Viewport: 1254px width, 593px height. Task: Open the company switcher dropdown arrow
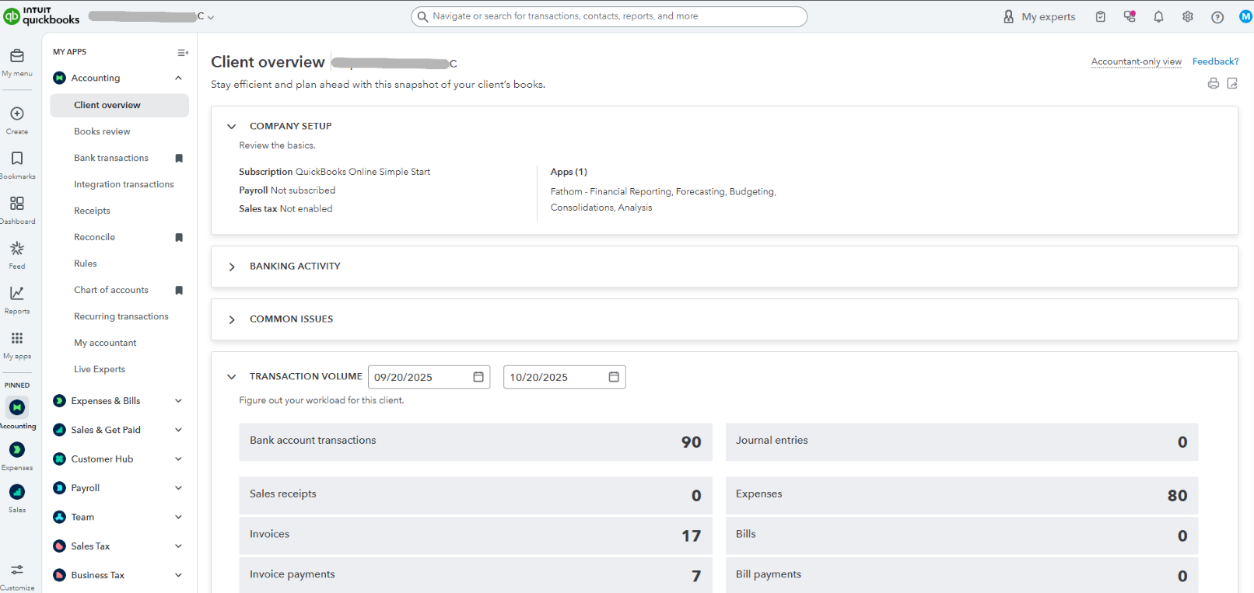click(211, 17)
